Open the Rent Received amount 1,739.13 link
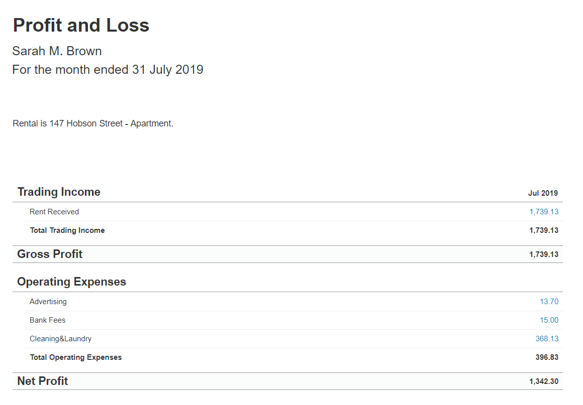Viewport: 583px width, 405px height. 544,212
